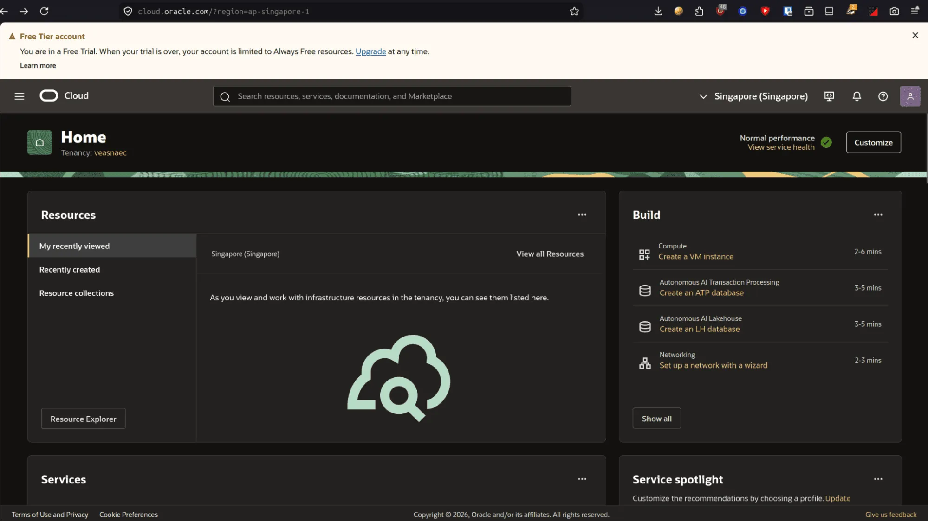Click the Customize button
This screenshot has height=521, width=928.
pos(873,142)
